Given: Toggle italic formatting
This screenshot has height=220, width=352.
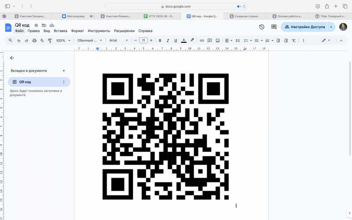Looking at the screenshot, I should (x=168, y=40).
